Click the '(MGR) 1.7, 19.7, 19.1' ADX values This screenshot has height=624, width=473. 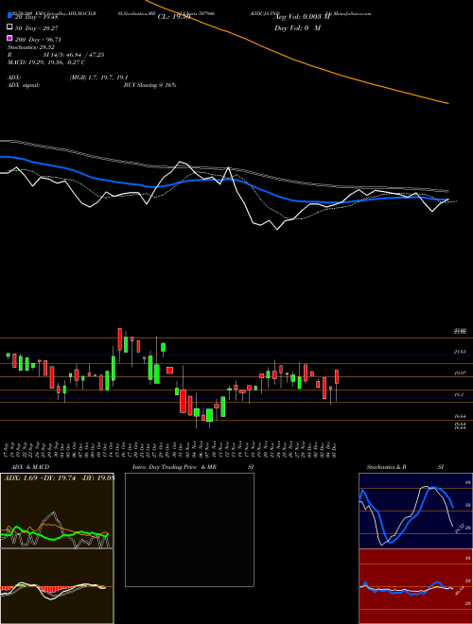[98, 78]
